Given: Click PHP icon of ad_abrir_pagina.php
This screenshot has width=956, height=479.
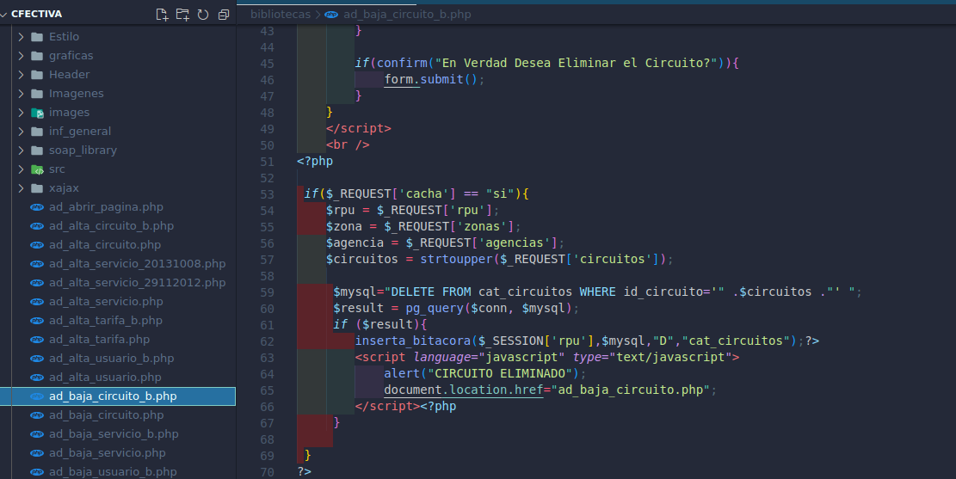Looking at the screenshot, I should [x=37, y=207].
